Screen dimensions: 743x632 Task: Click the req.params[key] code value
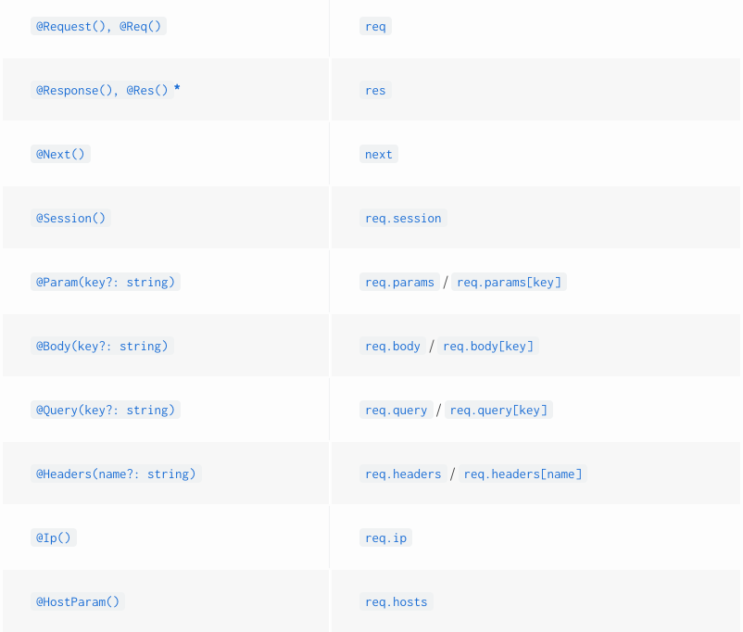pos(509,282)
